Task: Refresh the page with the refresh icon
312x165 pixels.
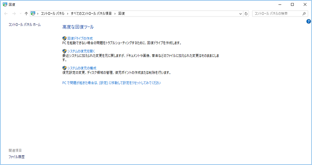Action: (246, 14)
